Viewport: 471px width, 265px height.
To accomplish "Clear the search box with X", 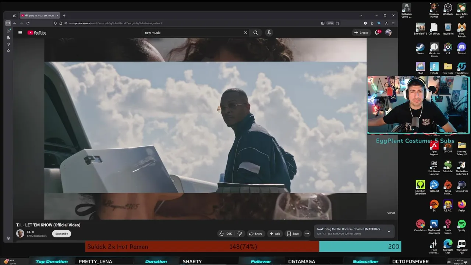I will pyautogui.click(x=246, y=33).
